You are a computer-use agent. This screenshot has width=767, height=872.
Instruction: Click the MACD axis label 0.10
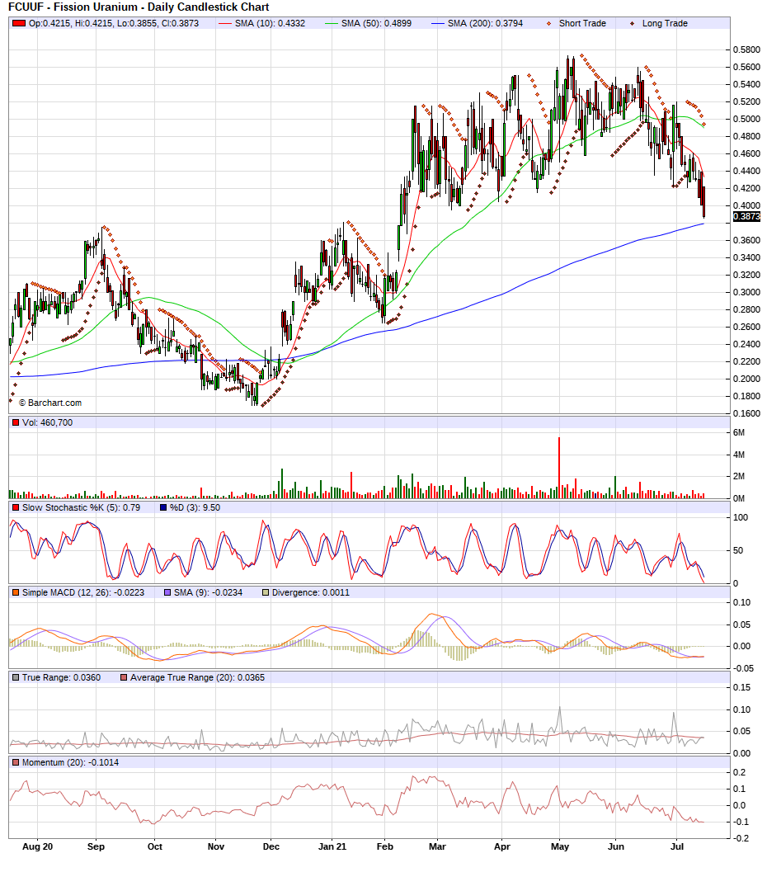click(742, 603)
